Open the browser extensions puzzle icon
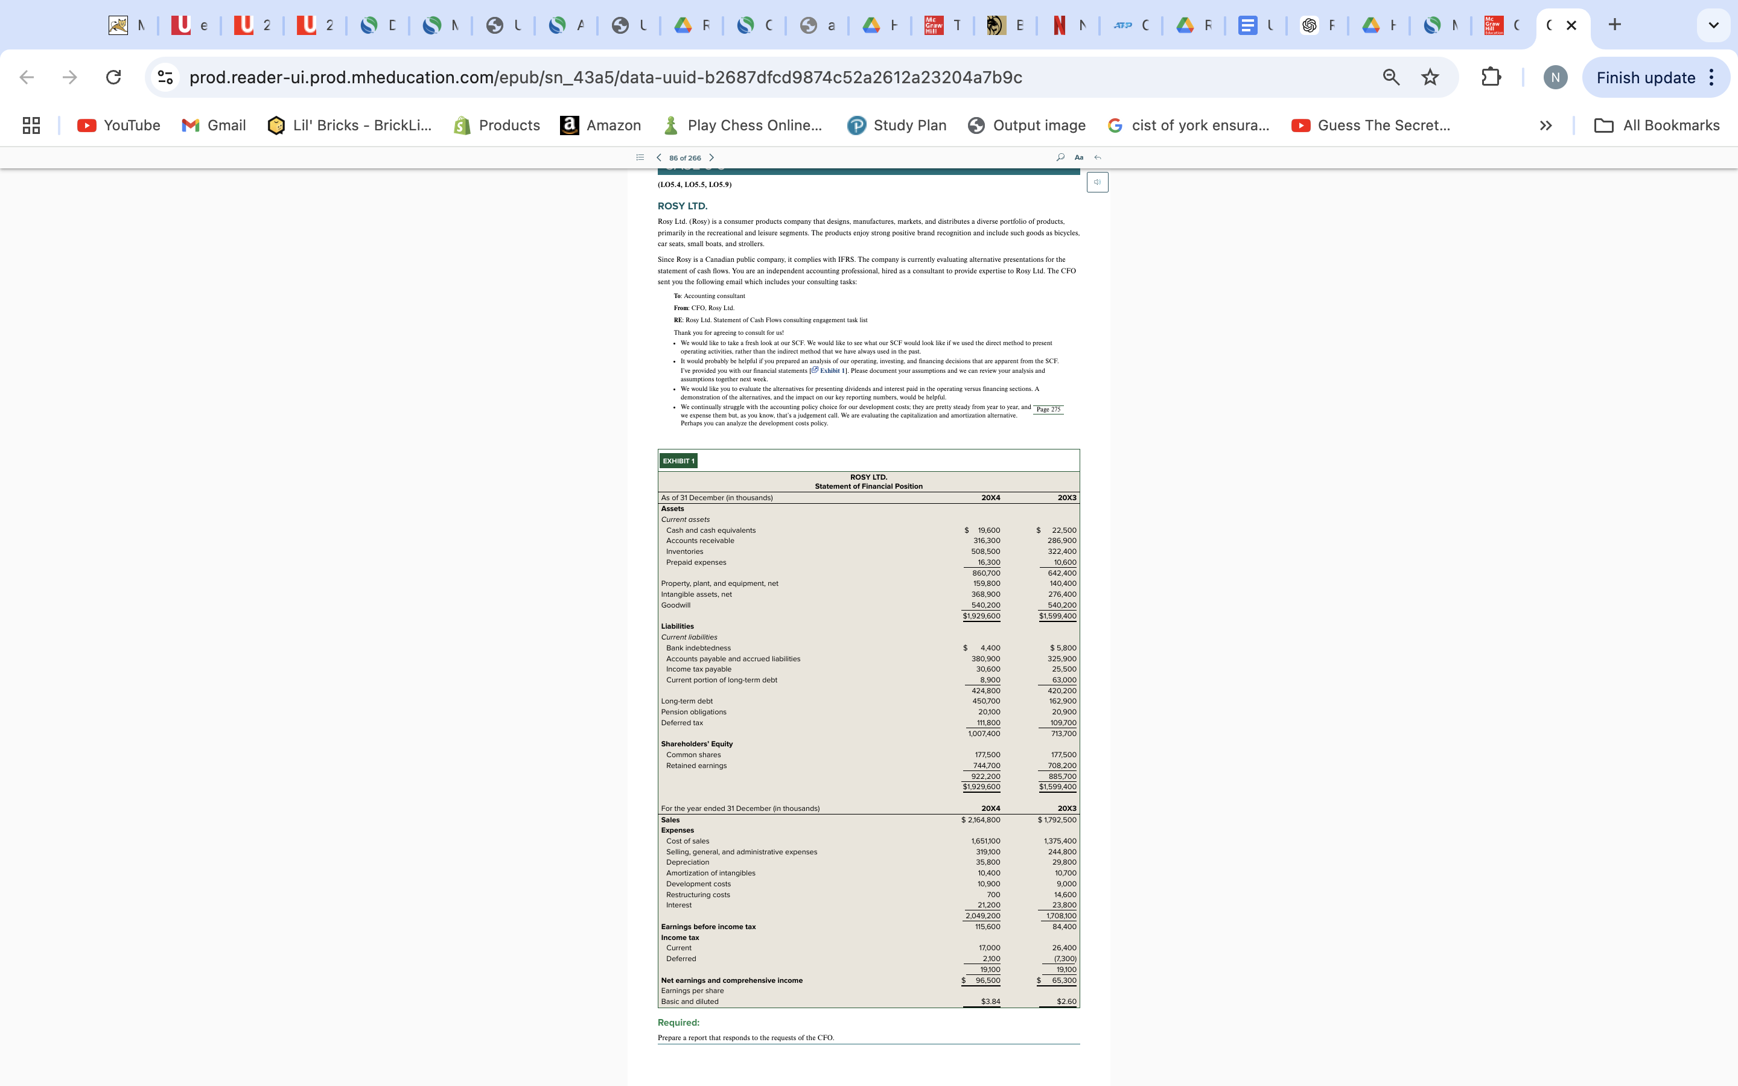 point(1491,78)
